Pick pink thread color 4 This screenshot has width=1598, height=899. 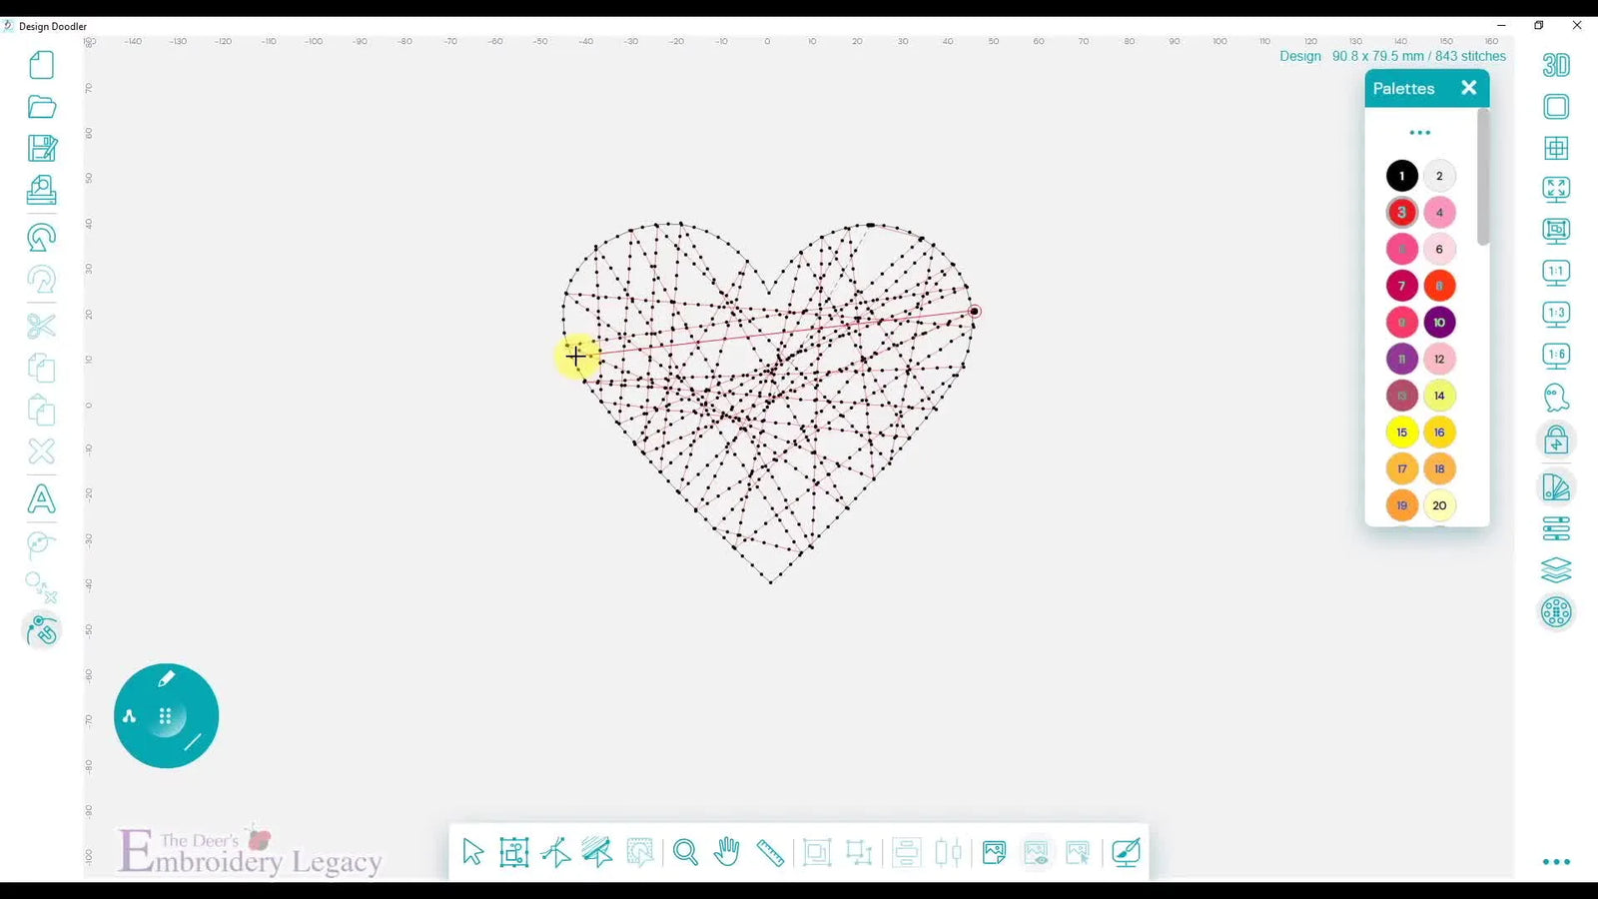[x=1439, y=212]
